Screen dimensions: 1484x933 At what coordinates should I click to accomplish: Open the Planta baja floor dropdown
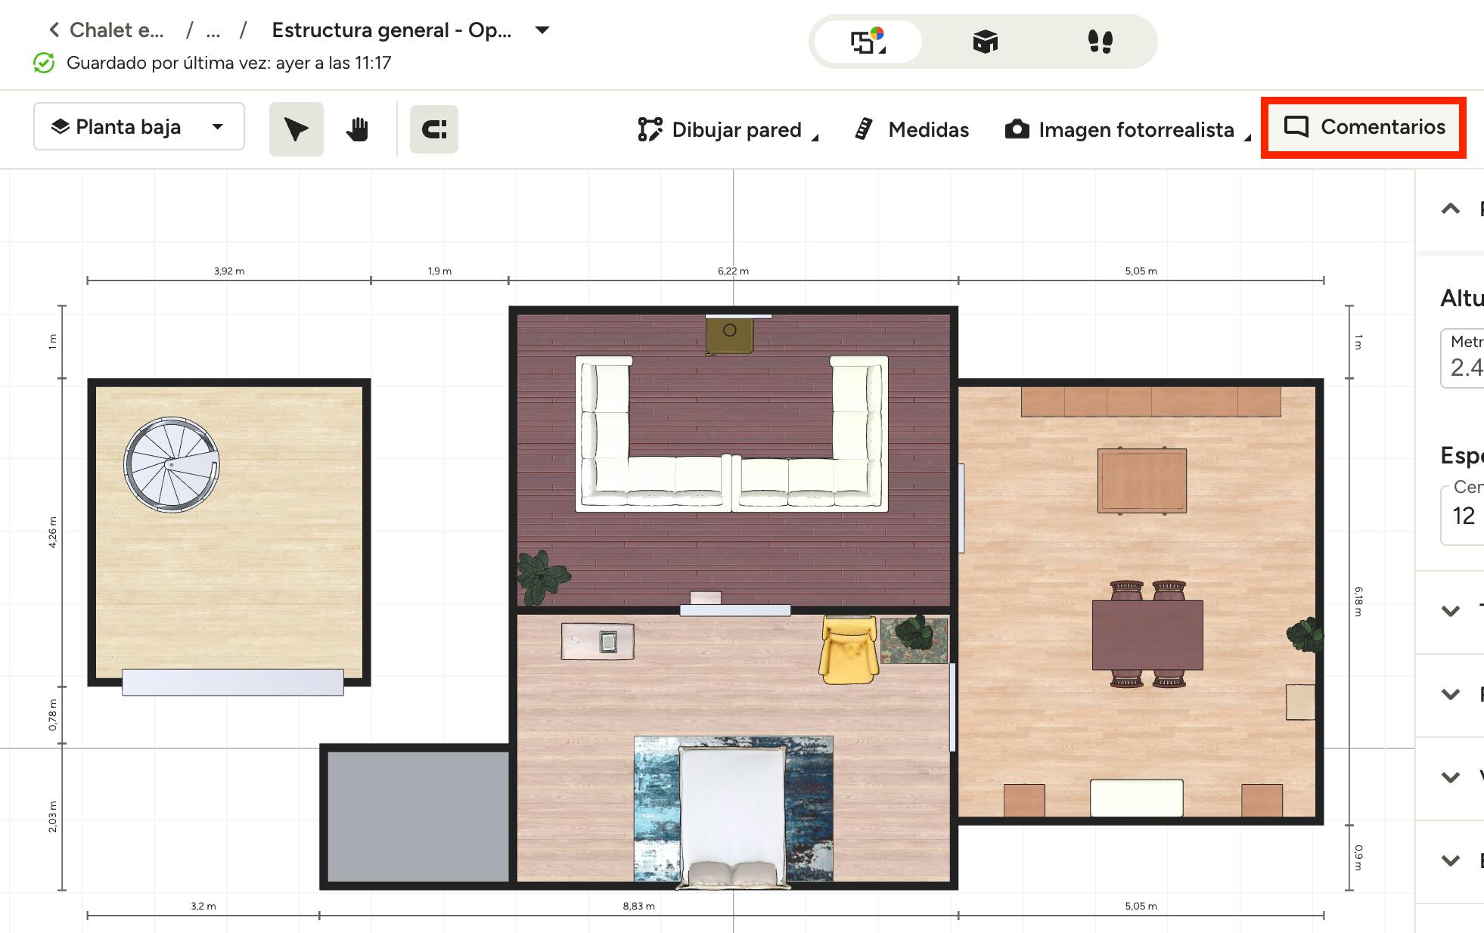click(x=139, y=127)
